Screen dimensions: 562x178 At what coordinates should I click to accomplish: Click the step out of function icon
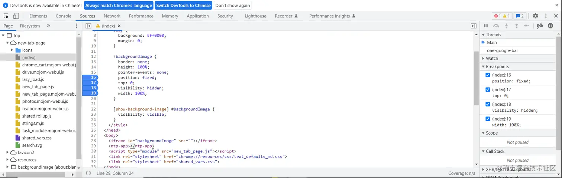[x=516, y=26]
